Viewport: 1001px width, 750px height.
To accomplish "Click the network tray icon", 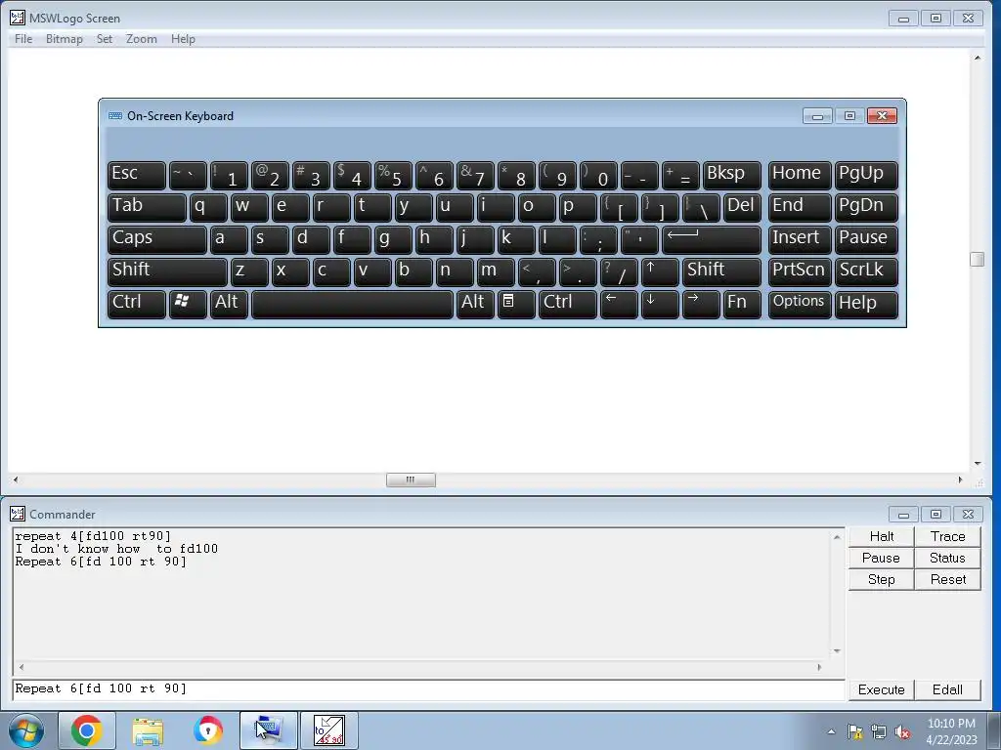I will pos(879,732).
